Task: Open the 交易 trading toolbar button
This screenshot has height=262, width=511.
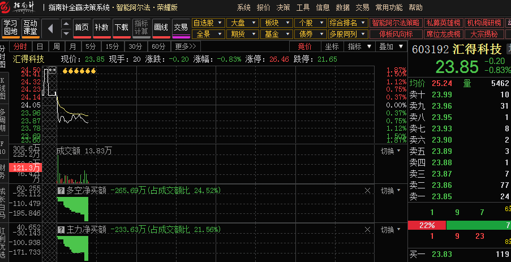Action: [x=181, y=28]
